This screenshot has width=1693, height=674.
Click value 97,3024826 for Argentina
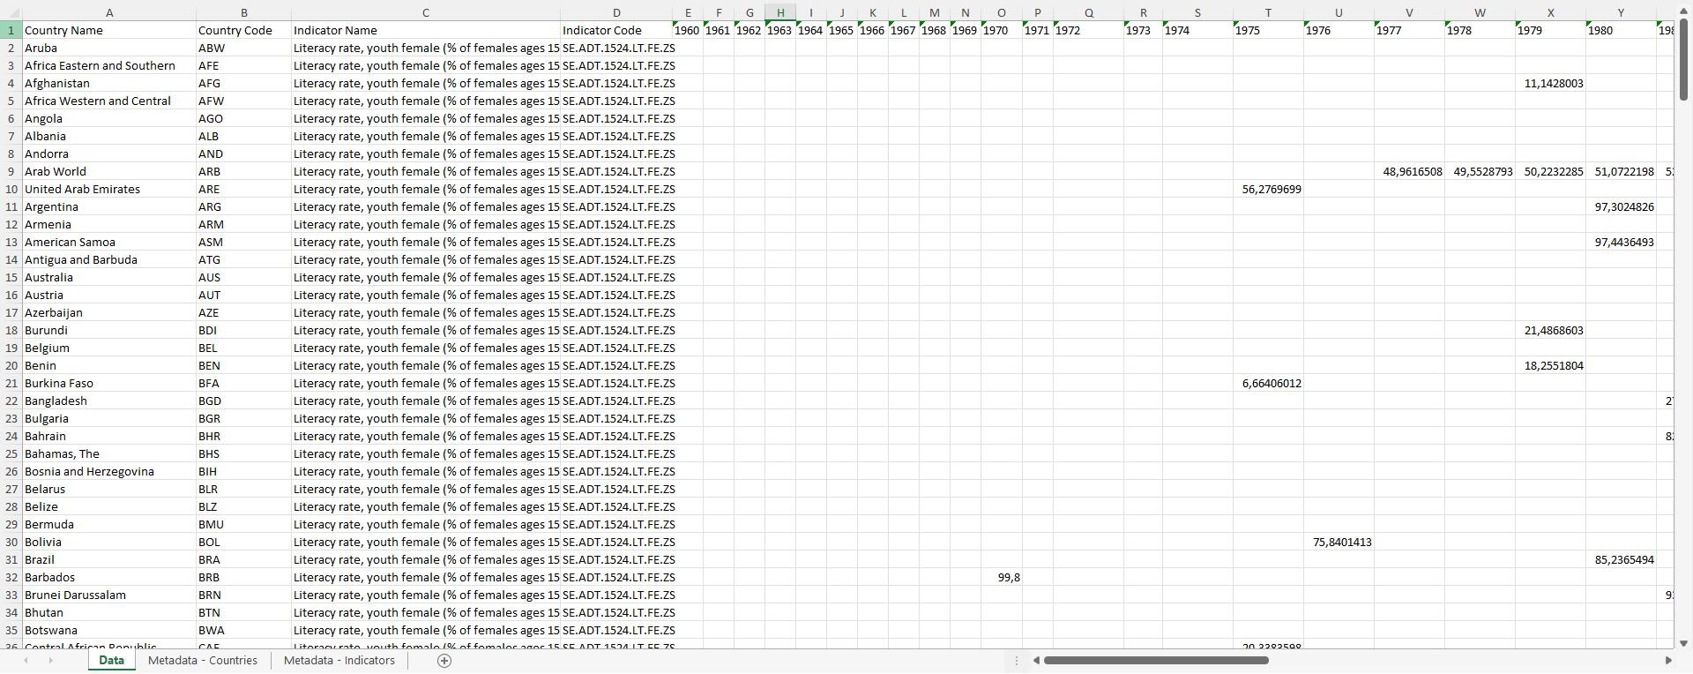click(1621, 206)
